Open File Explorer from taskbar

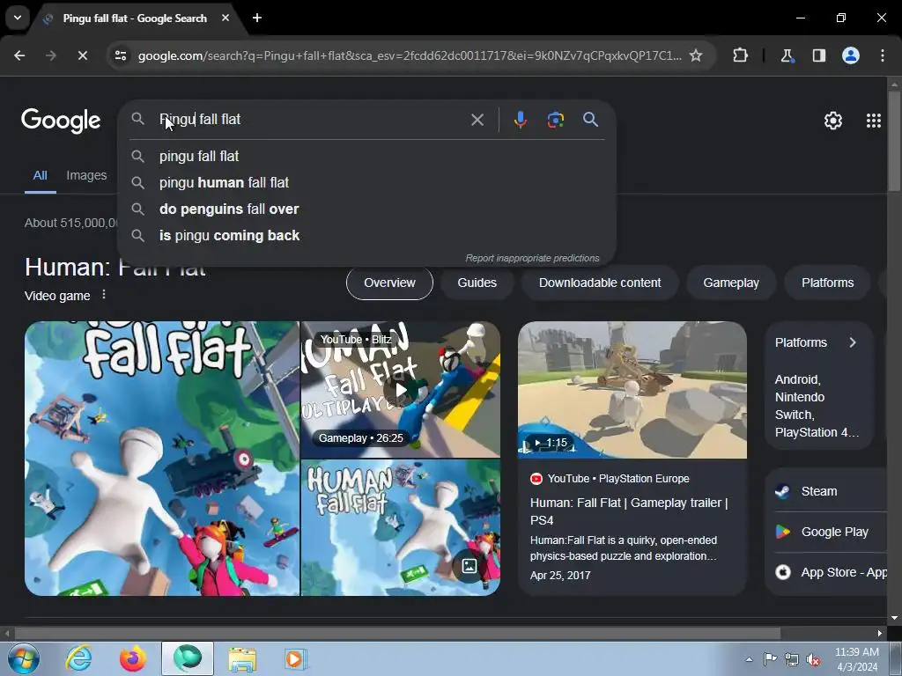(242, 658)
